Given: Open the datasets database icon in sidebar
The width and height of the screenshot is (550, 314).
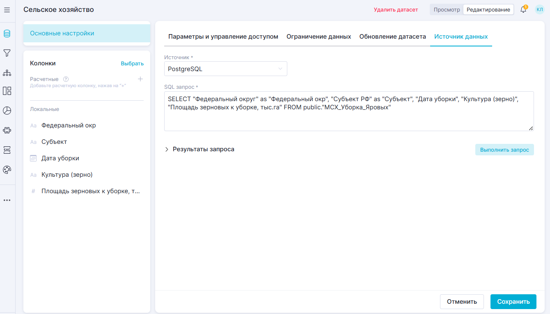Looking at the screenshot, I should click(7, 34).
